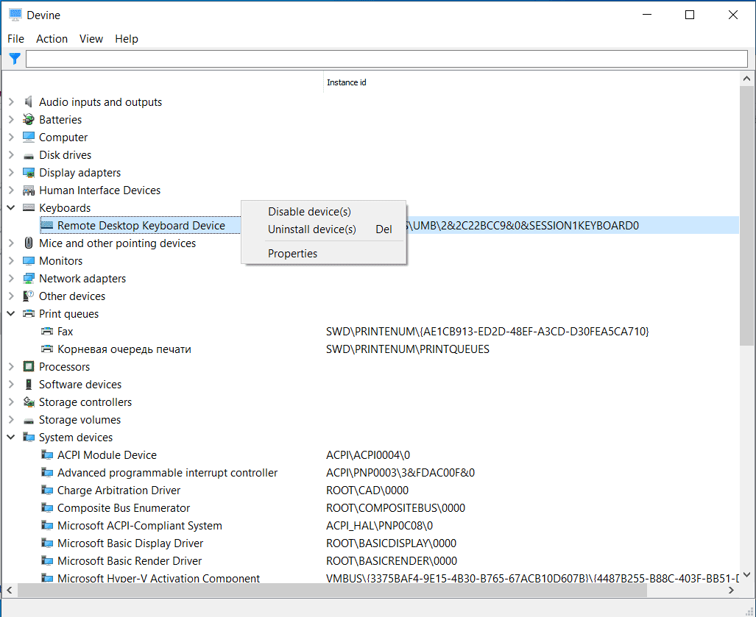Viewport: 756px width, 617px height.
Task: Expand the Disk drives node
Action: [11, 155]
